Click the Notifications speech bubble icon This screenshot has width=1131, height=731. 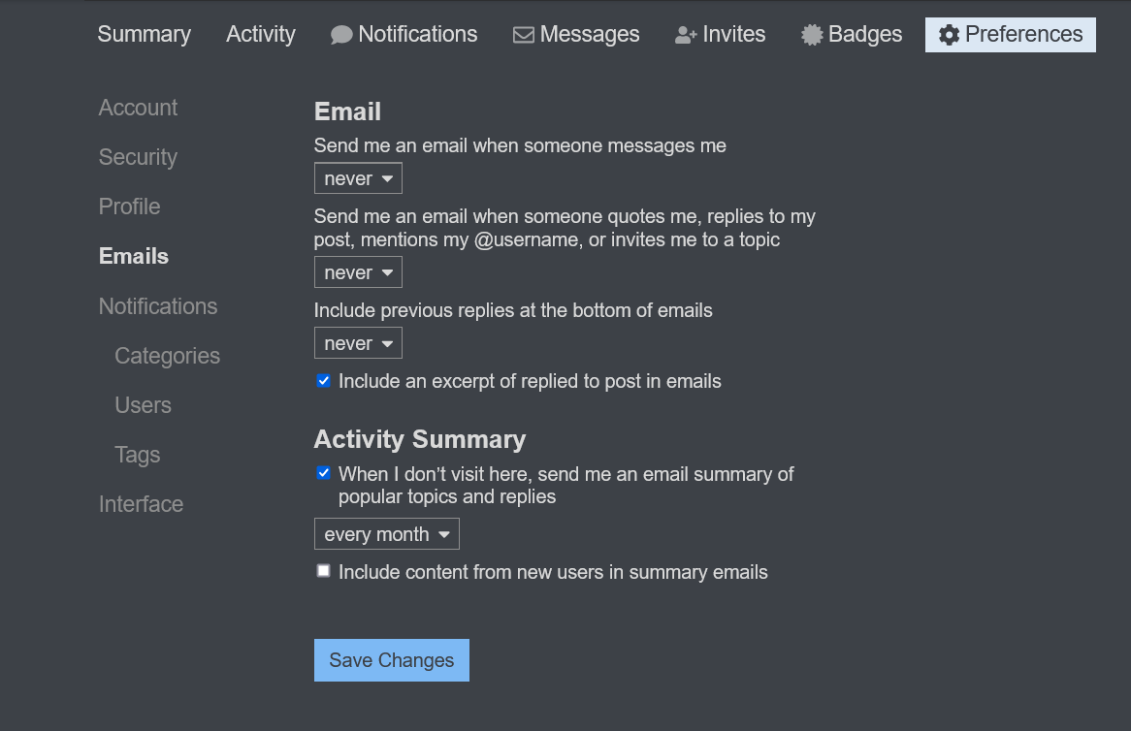point(340,35)
